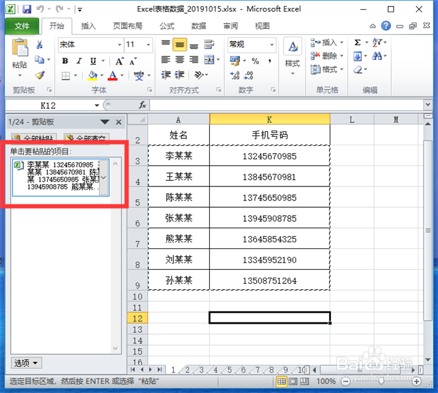Image resolution: width=438 pixels, height=393 pixels.
Task: Select the Format Painter brush
Action: (x=40, y=75)
